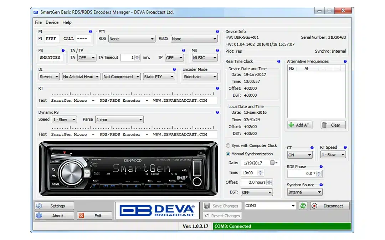This screenshot has height=240, width=385.
Task: Click the Dynamic PS help icon
Action: (x=217, y=112)
